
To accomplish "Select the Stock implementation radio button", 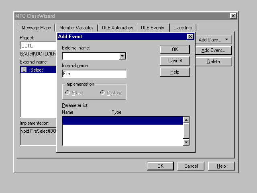I will (67, 93).
